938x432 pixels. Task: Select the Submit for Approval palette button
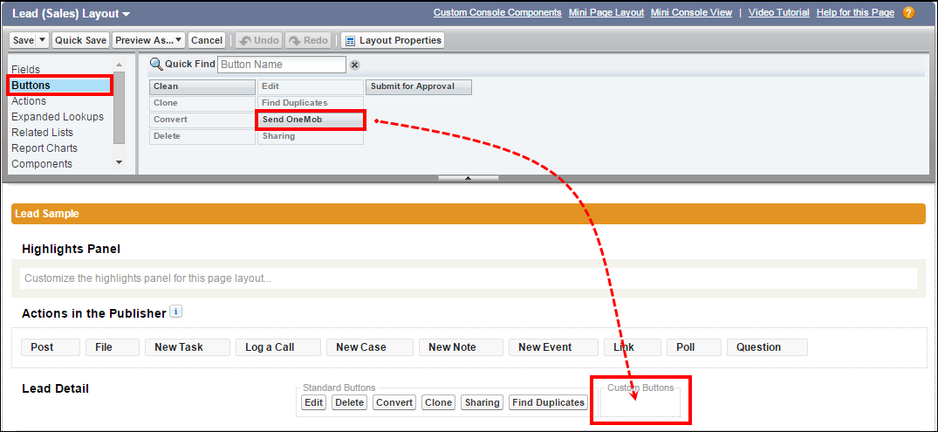coord(419,86)
